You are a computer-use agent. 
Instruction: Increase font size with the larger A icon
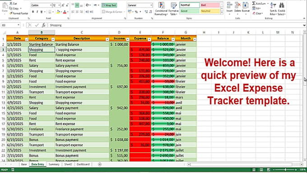(x=63, y=5)
